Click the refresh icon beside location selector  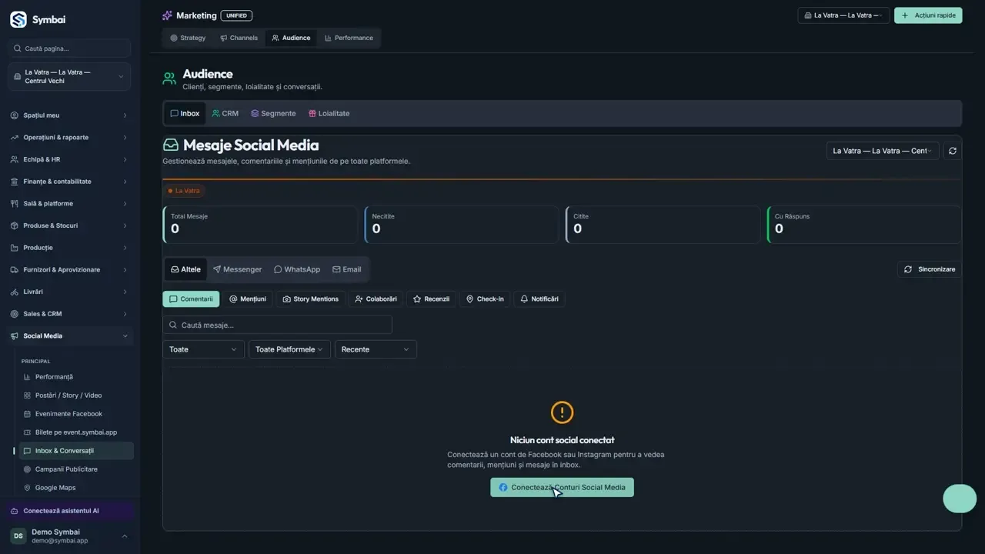[953, 151]
